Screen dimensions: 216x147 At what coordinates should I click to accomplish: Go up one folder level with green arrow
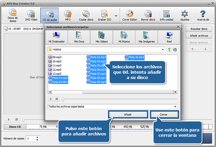click(x=169, y=49)
